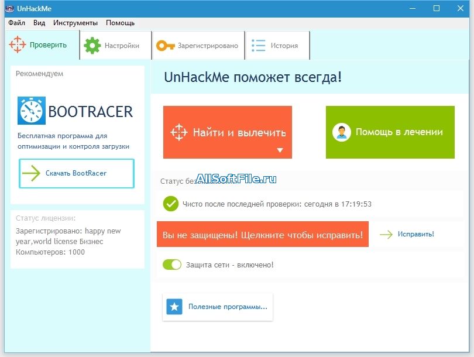The image size is (474, 357).
Task: Open the Вид menu
Action: click(39, 23)
